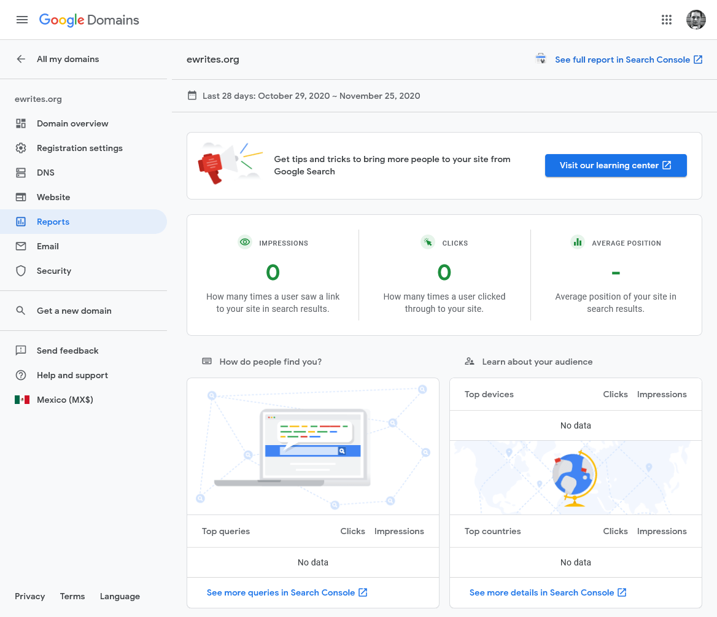Image resolution: width=717 pixels, height=617 pixels.
Task: Click the Last 28 days date range
Action: click(311, 96)
